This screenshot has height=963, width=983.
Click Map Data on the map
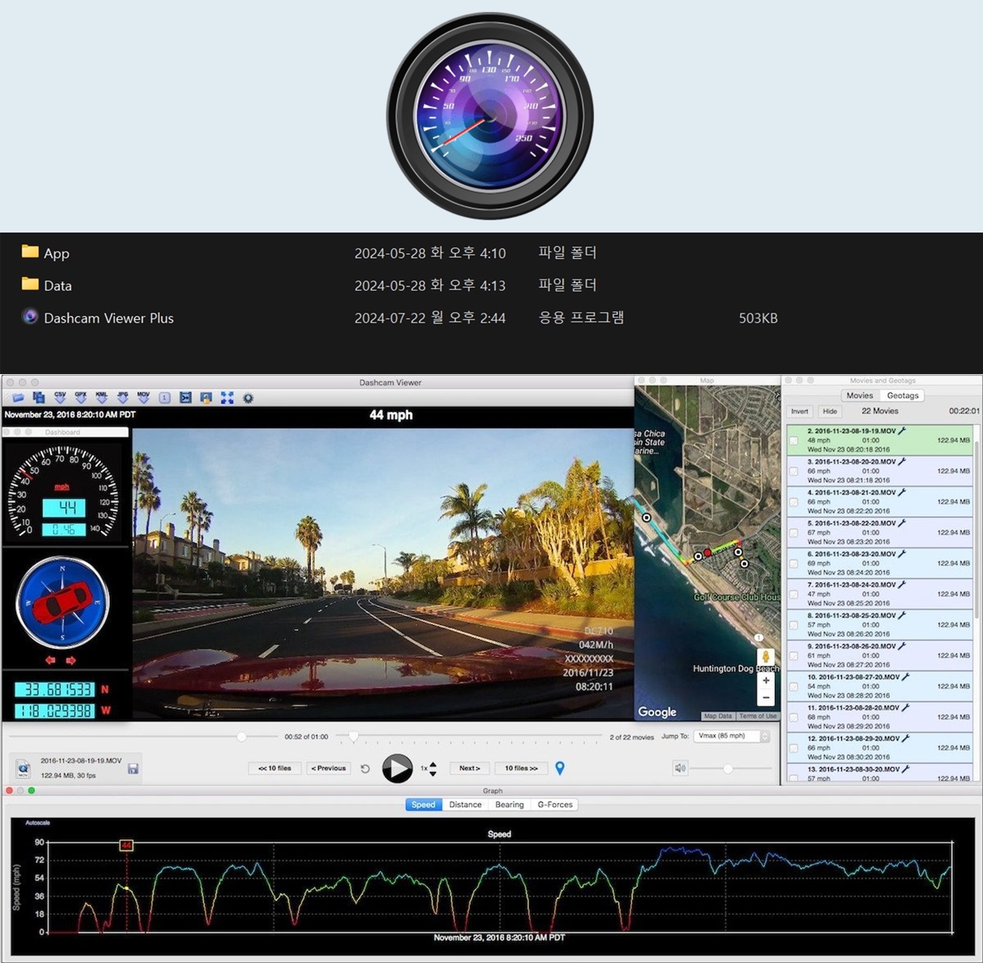(x=718, y=716)
